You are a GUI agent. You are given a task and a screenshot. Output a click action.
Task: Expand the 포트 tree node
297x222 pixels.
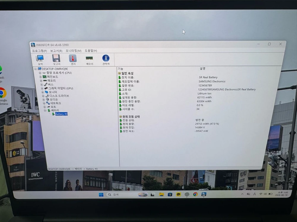click(45, 107)
